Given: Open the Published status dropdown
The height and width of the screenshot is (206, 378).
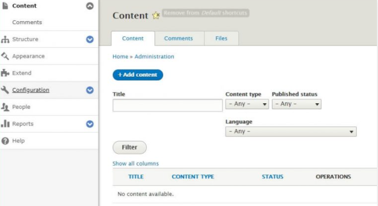Looking at the screenshot, I should 296,104.
